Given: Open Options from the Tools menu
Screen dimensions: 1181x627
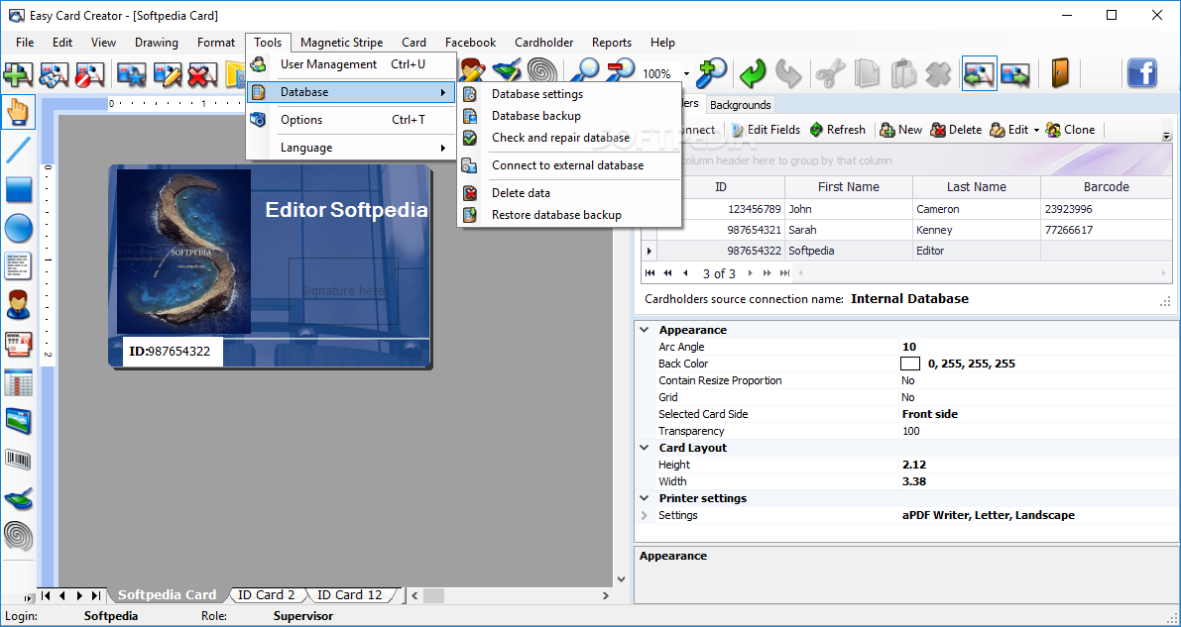Looking at the screenshot, I should pyautogui.click(x=352, y=120).
